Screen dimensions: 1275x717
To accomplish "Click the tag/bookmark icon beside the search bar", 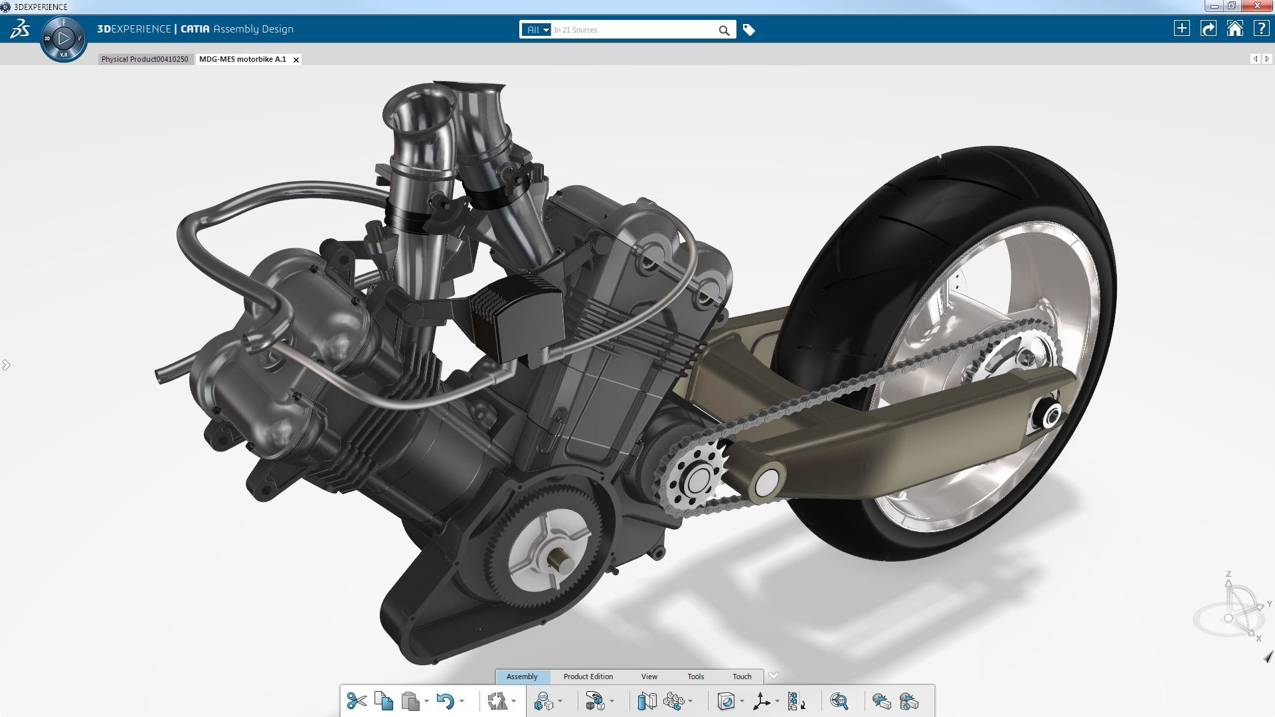I will click(750, 30).
